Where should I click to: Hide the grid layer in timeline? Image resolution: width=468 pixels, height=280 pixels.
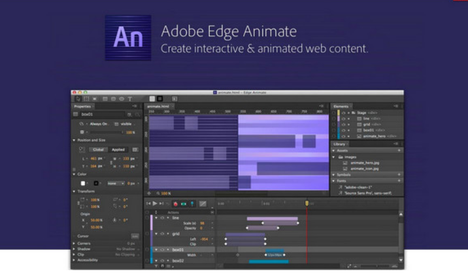[x=162, y=234]
